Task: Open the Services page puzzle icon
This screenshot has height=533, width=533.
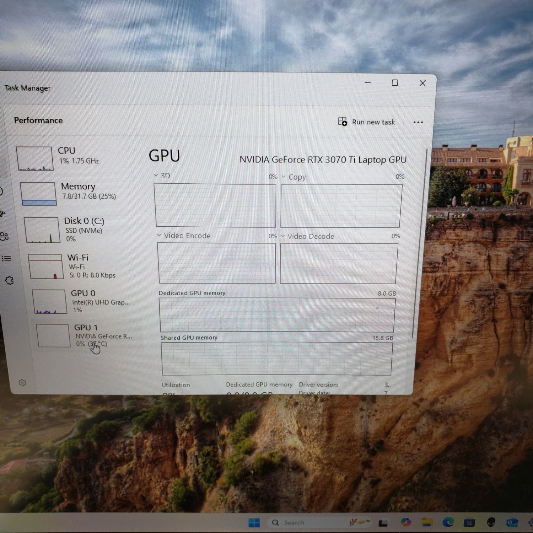Action: pyautogui.click(x=10, y=281)
